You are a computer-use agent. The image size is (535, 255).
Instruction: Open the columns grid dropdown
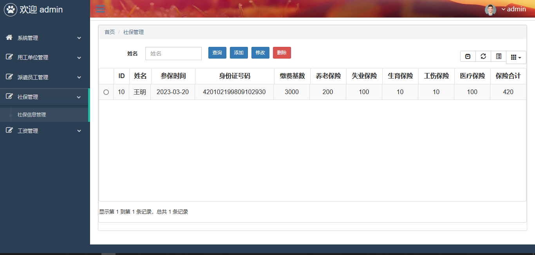point(516,57)
